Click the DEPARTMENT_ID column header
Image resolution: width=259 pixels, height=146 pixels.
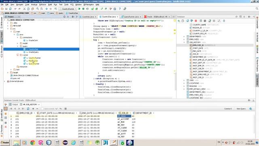click(x=144, y=113)
